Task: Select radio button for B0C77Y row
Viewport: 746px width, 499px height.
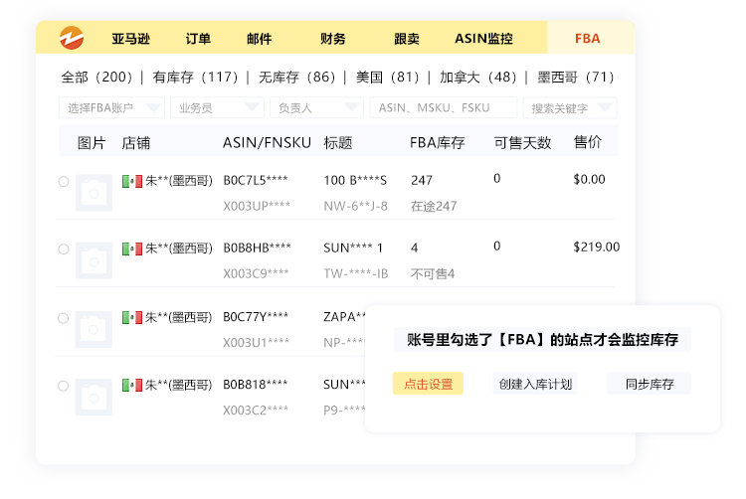Action: point(64,318)
